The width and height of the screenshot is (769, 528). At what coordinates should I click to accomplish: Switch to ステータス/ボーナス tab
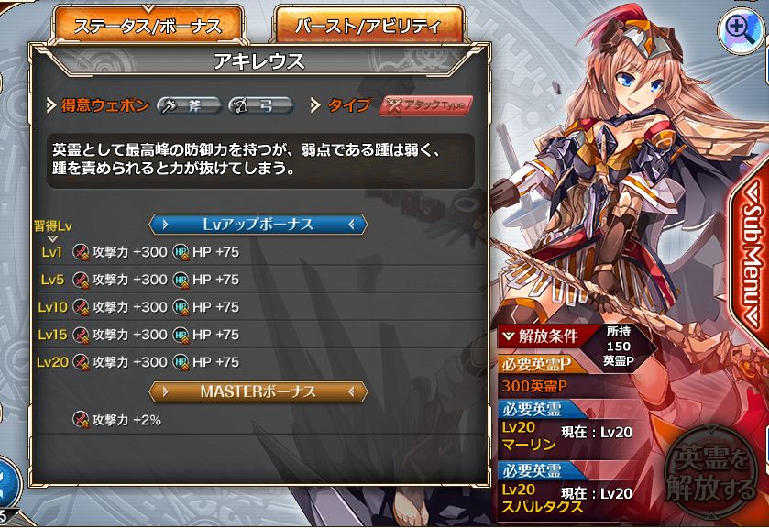click(x=148, y=26)
